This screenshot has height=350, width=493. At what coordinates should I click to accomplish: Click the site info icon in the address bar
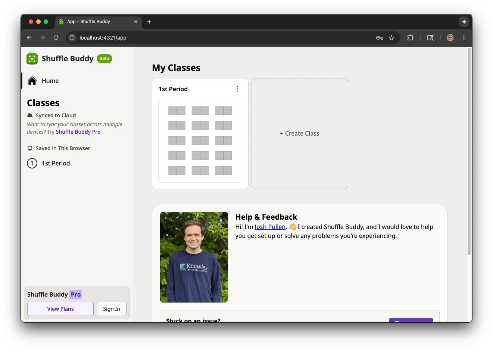(x=72, y=38)
